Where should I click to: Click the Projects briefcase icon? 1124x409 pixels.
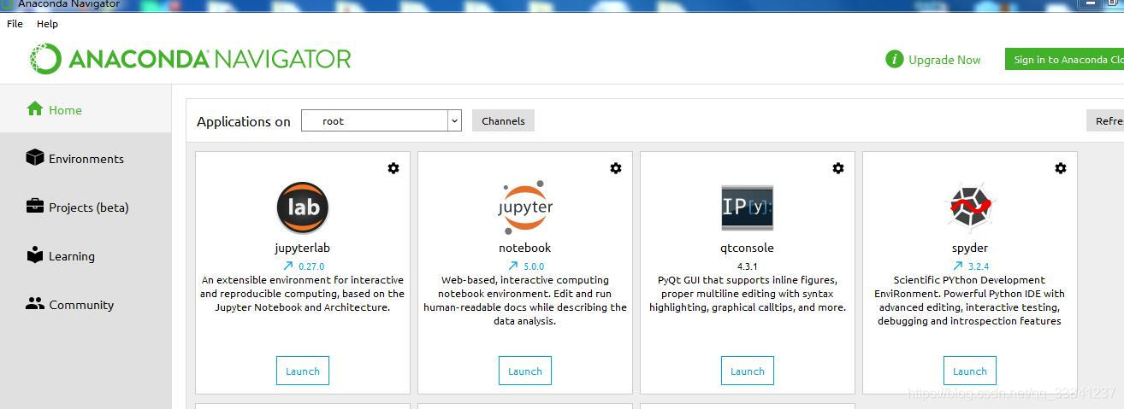(35, 206)
